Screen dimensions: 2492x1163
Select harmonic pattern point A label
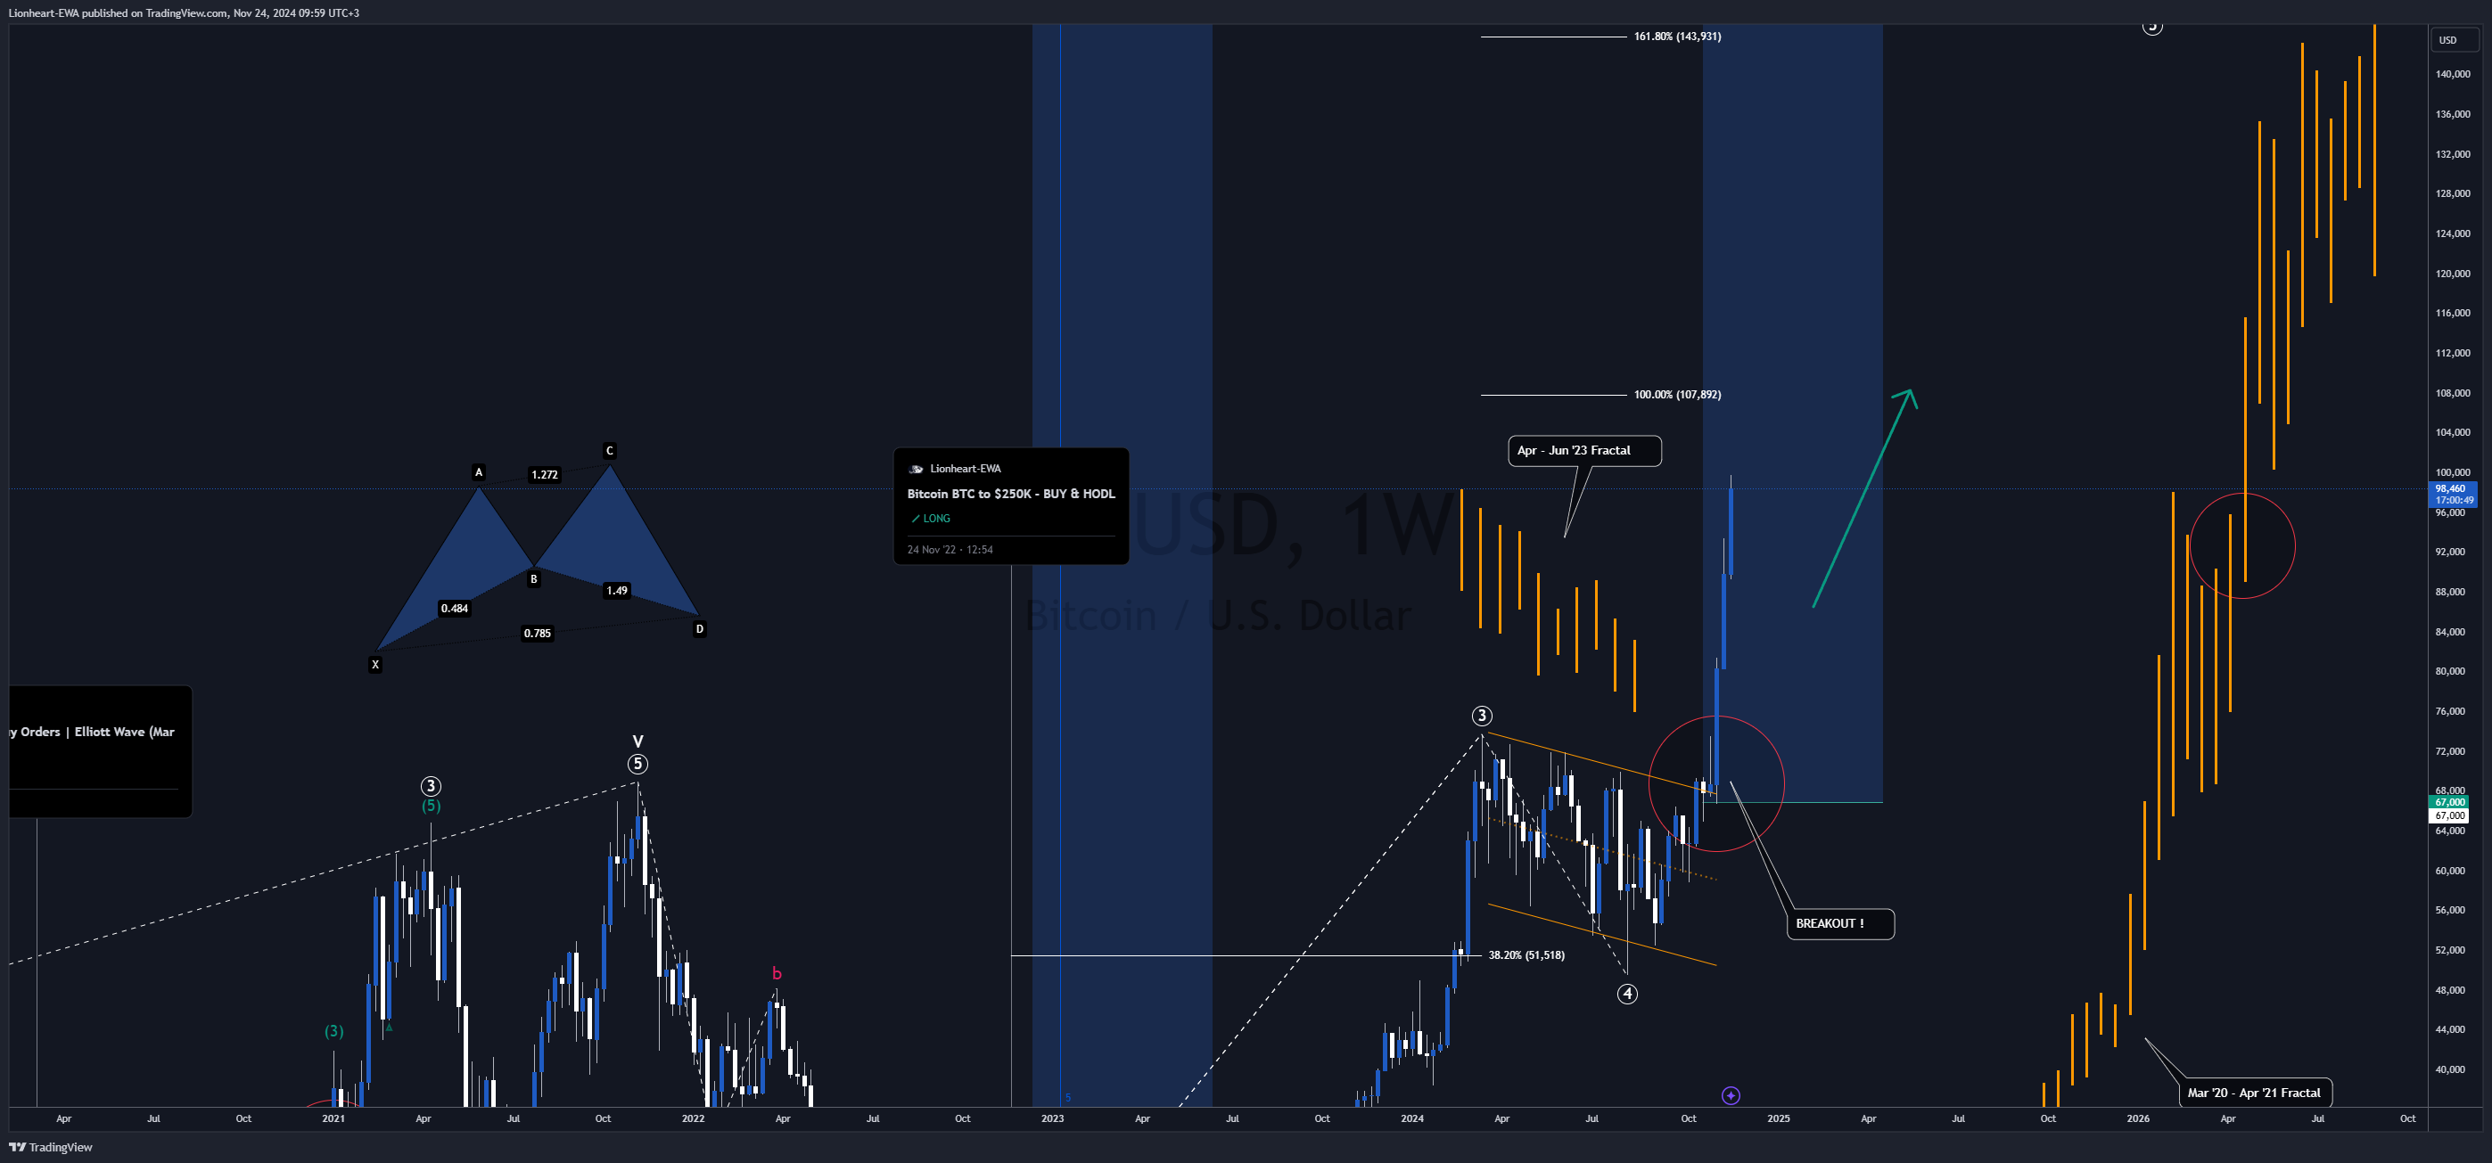(x=478, y=471)
